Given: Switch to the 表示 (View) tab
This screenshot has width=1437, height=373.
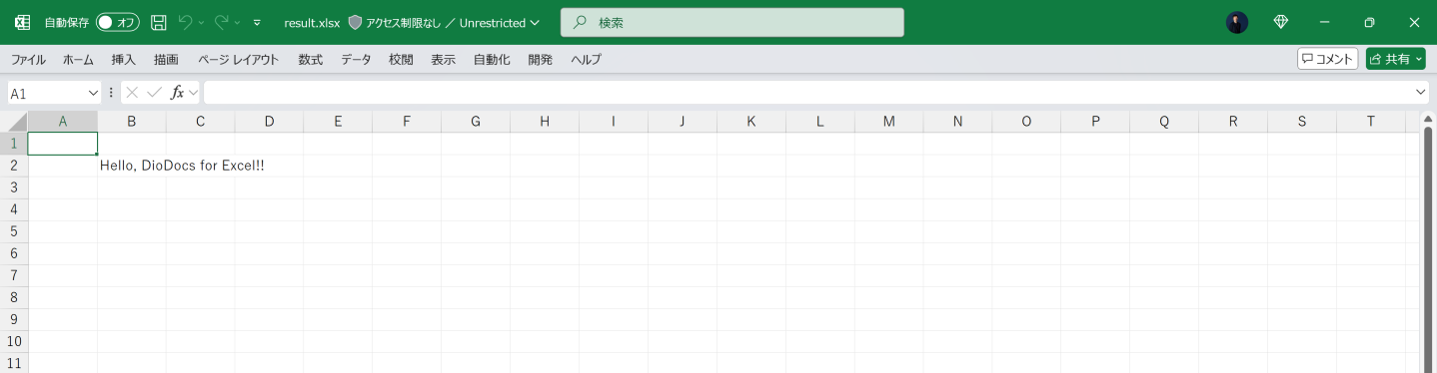Looking at the screenshot, I should coord(443,59).
